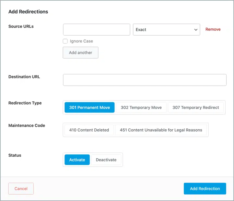
Task: Click the Destination URL field label
Action: tap(24, 77)
